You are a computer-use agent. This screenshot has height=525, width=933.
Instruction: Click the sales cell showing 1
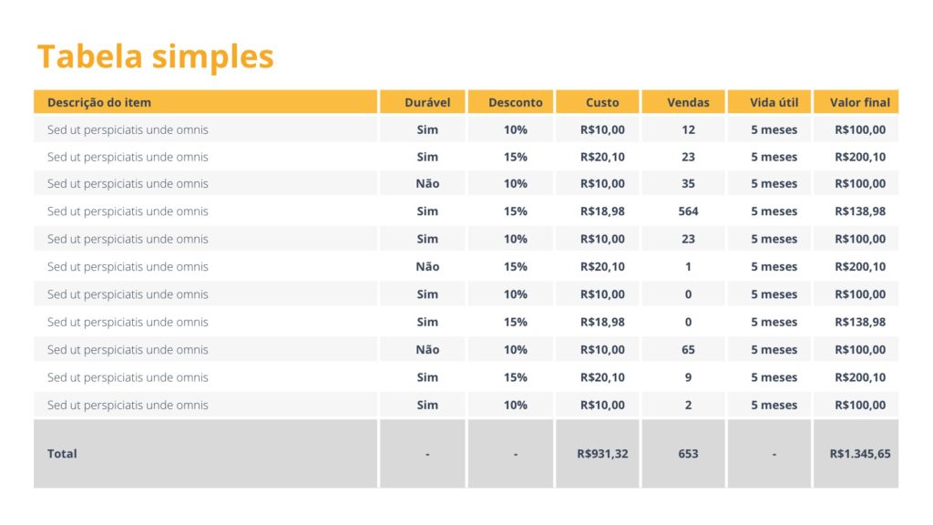[688, 267]
